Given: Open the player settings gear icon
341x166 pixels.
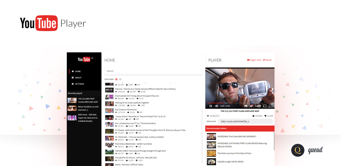Looking at the screenshot, I should pos(252,106).
